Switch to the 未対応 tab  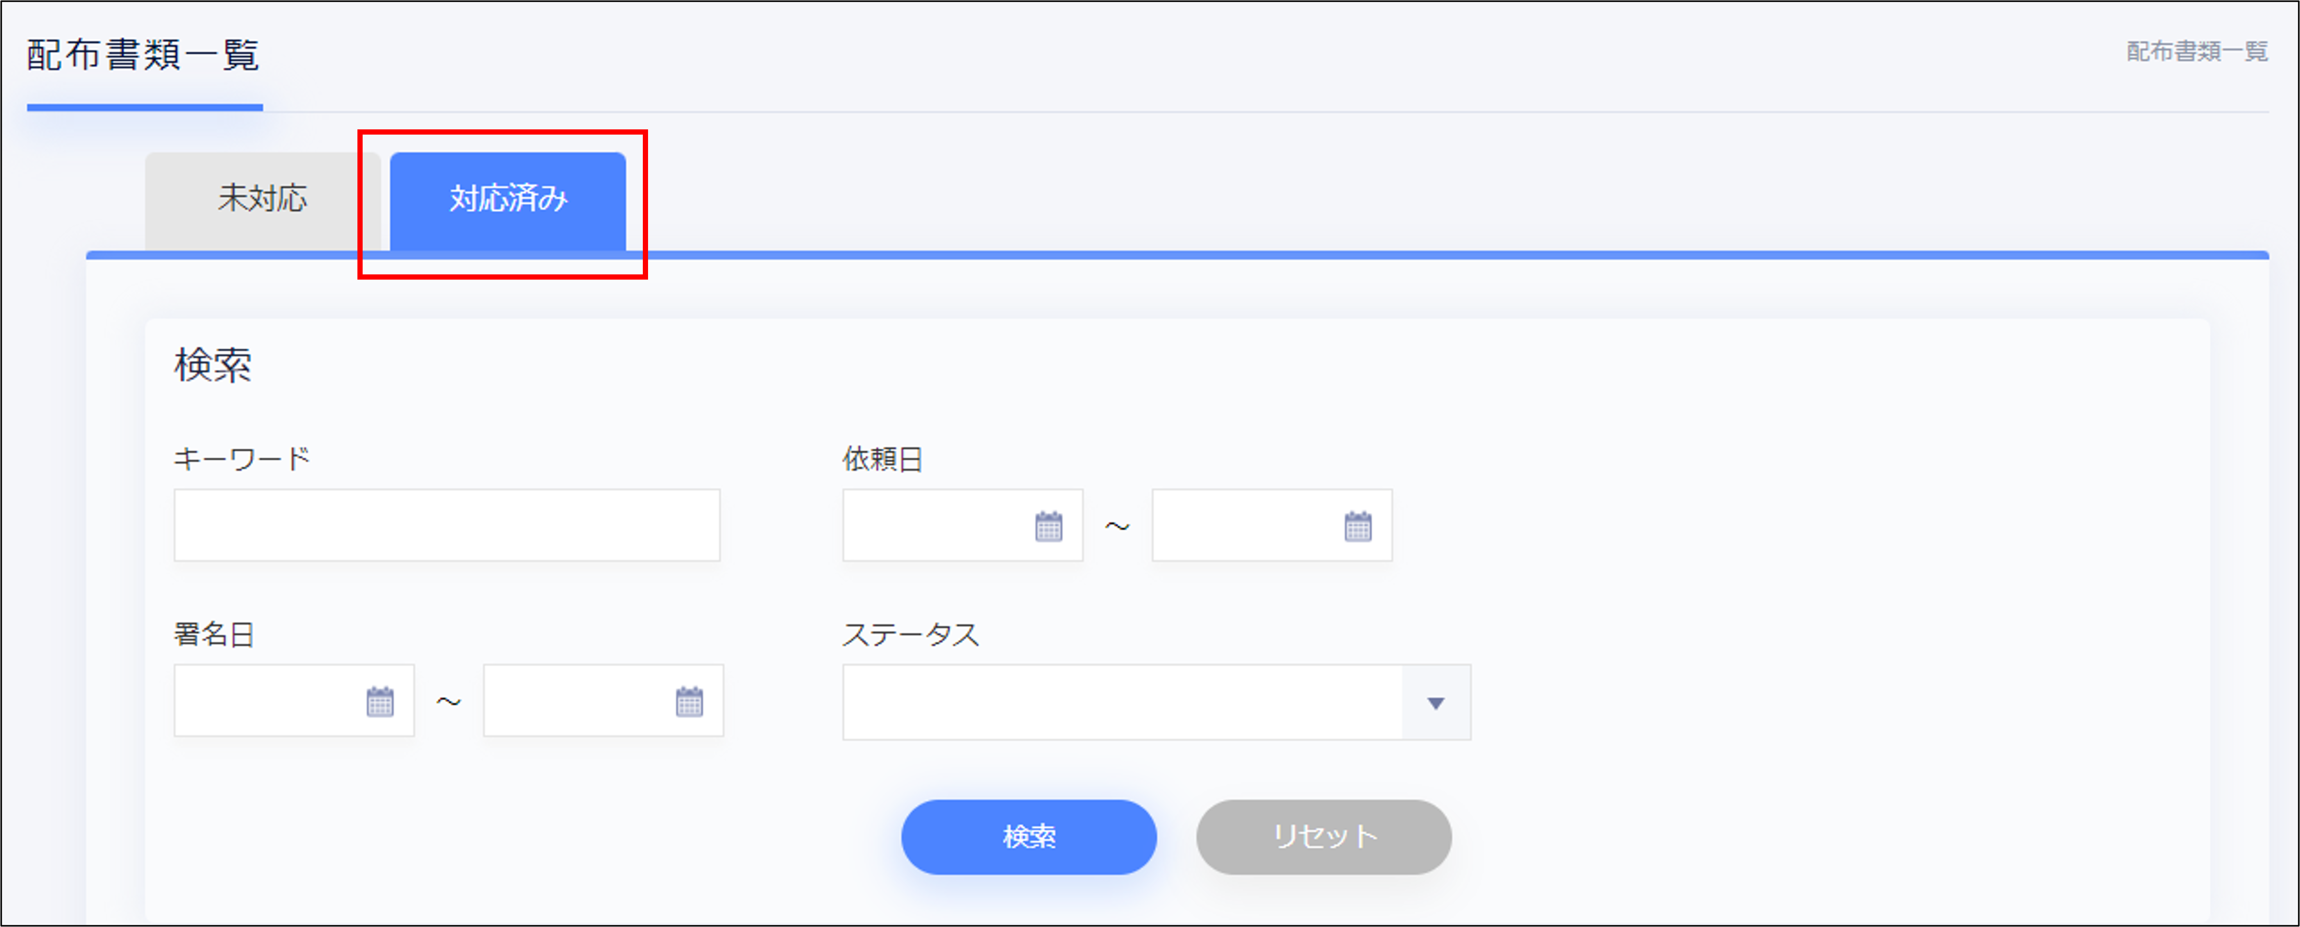coord(262,200)
